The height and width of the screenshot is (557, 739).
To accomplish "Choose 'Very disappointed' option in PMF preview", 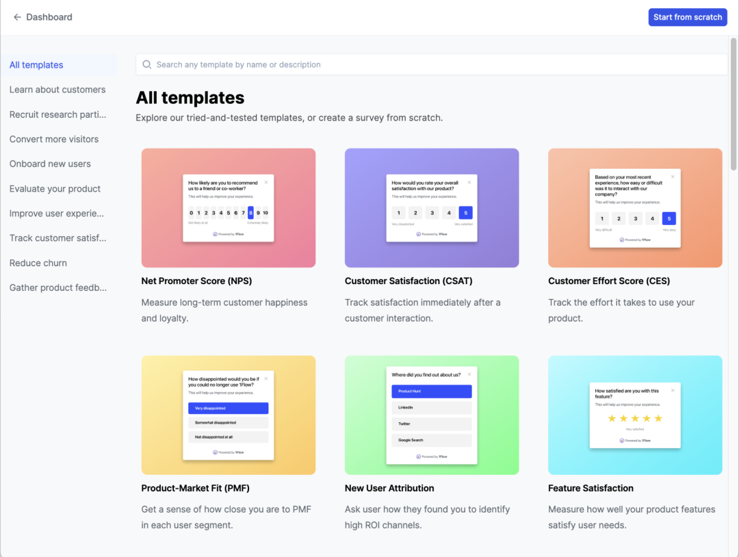I will click(228, 408).
